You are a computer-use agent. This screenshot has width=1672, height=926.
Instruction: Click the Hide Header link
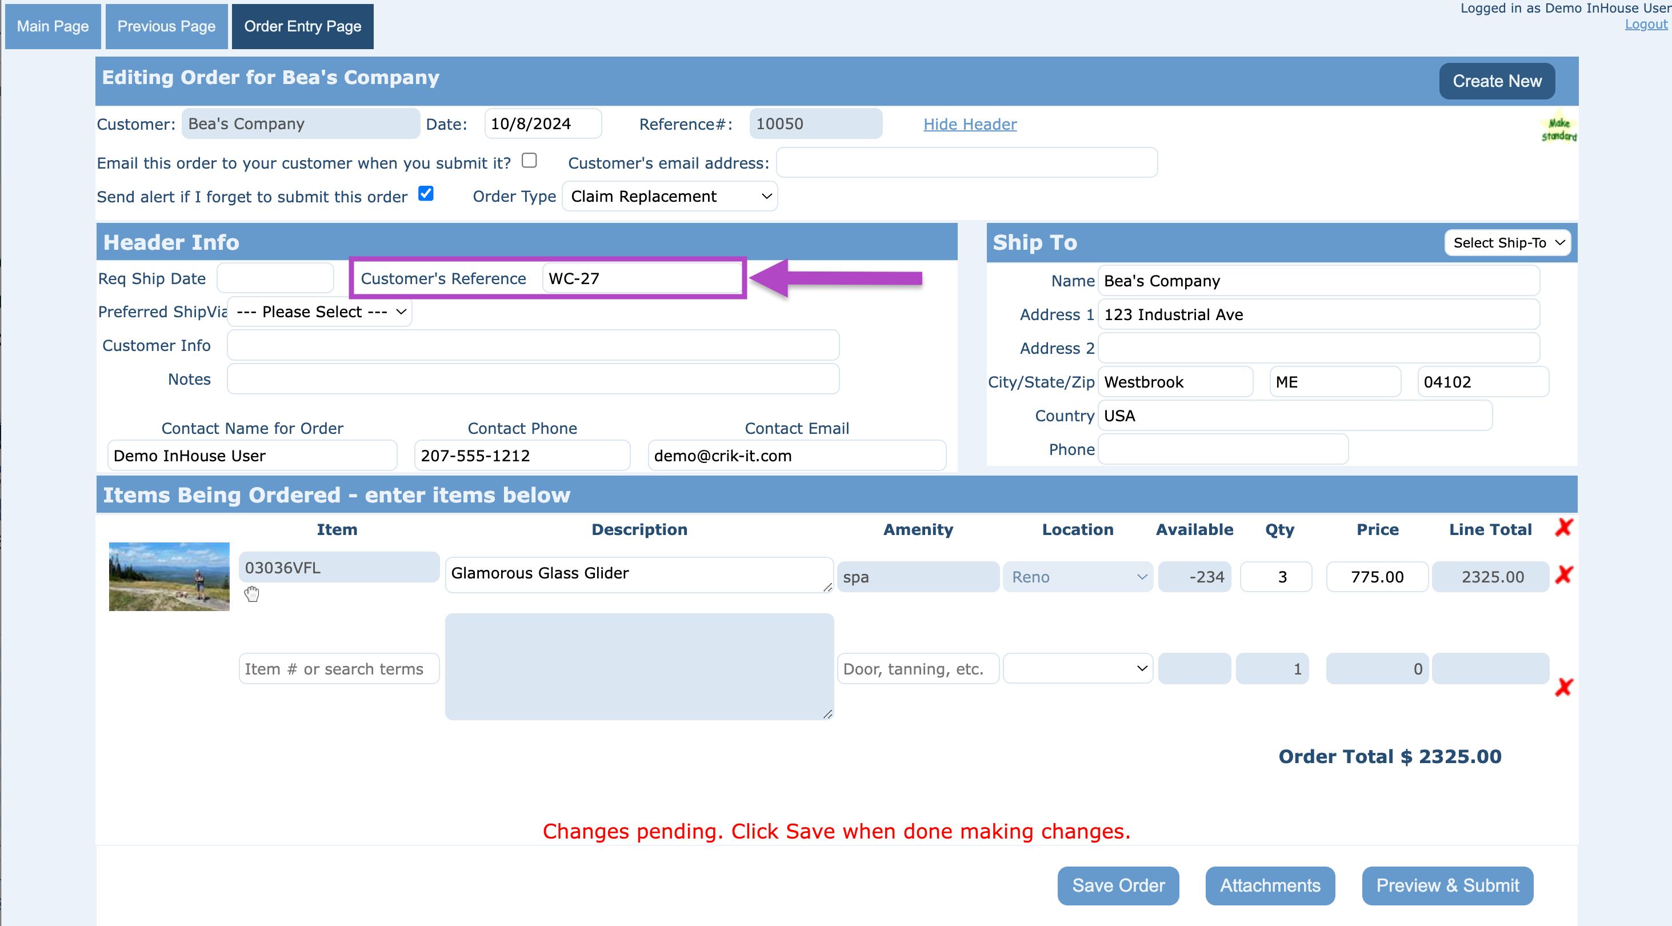pos(970,124)
